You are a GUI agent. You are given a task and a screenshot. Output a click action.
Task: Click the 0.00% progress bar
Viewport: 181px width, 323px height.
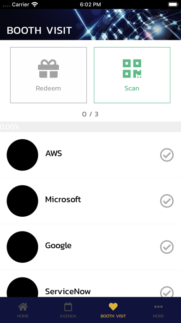tap(90, 127)
